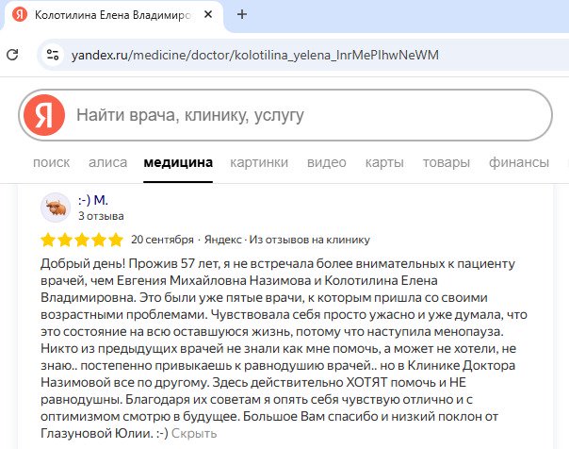Open the видео tab
This screenshot has height=449, width=569.
tap(326, 162)
